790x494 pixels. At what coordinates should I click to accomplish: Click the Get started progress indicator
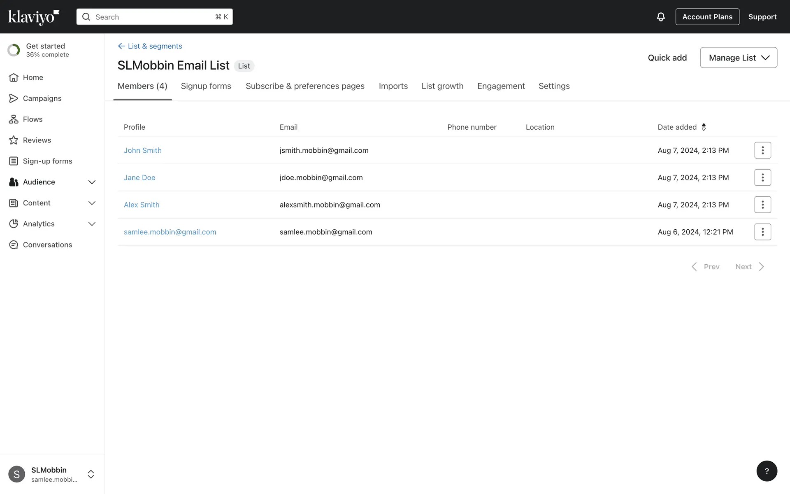(14, 50)
